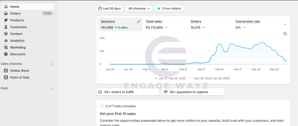Expand the Sales channels section arrow
The height and width of the screenshot is (126, 298).
[x=52, y=64]
